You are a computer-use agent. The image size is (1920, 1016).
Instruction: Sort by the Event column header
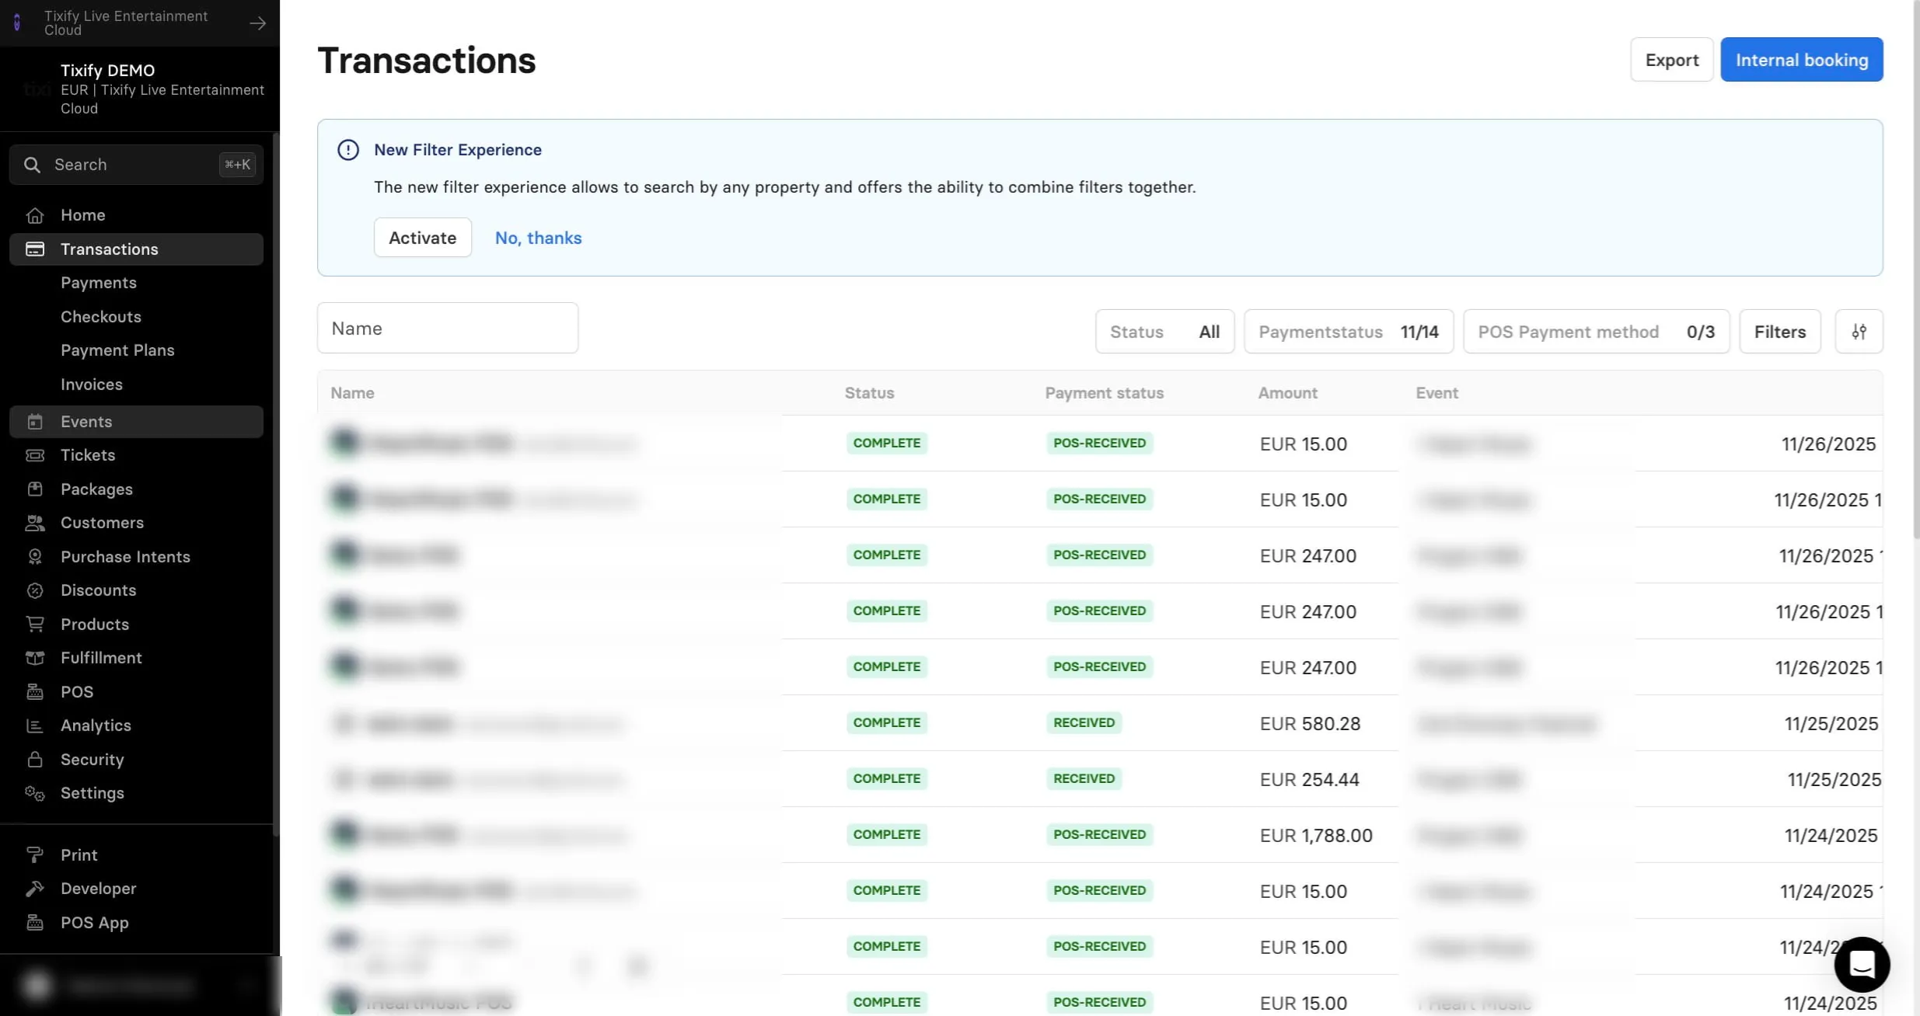pos(1437,393)
